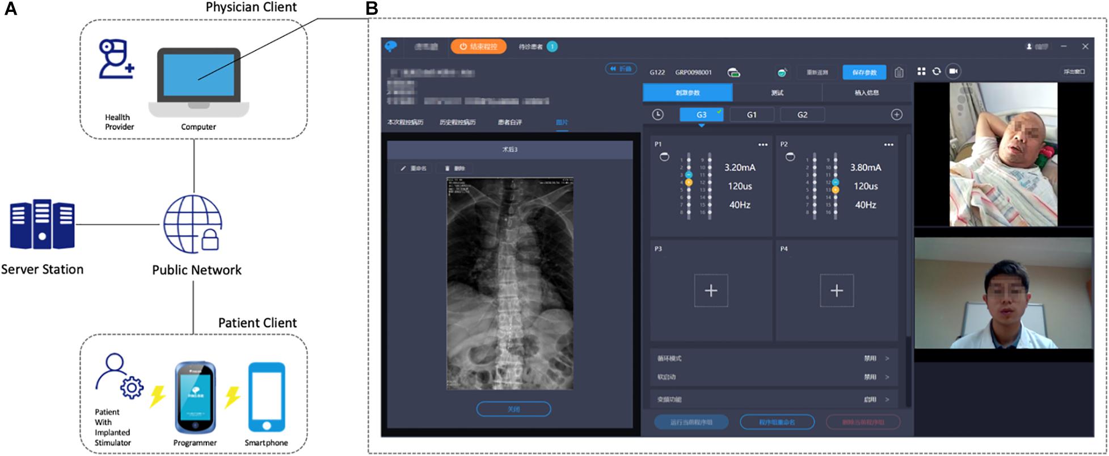Click the patient's video feed
The image size is (1109, 456).
click(1003, 154)
